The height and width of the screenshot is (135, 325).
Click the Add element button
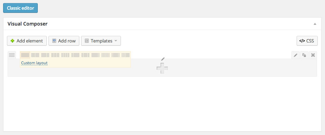[x=27, y=41]
